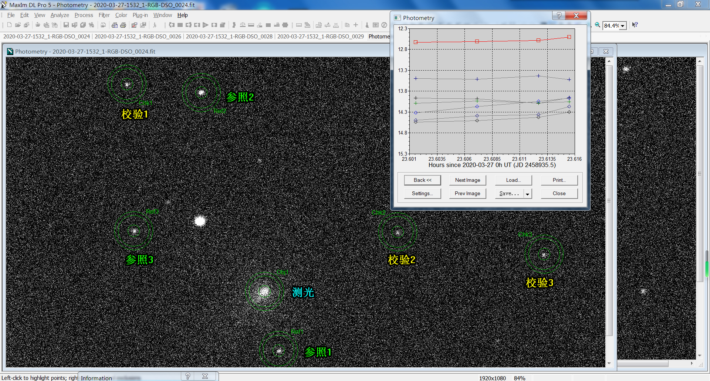
Task: Click the Back << button
Action: [423, 180]
